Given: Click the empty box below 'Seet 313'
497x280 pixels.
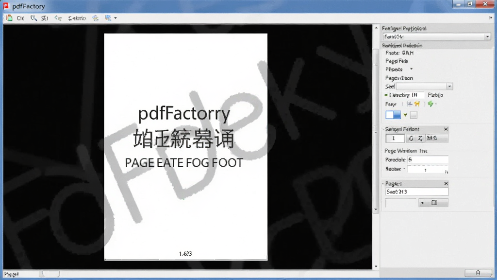Looking at the screenshot, I should pyautogui.click(x=401, y=203).
